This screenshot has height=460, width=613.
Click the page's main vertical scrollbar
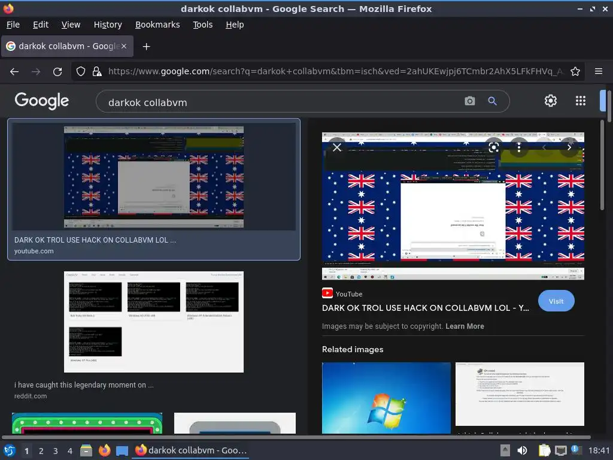point(609,105)
